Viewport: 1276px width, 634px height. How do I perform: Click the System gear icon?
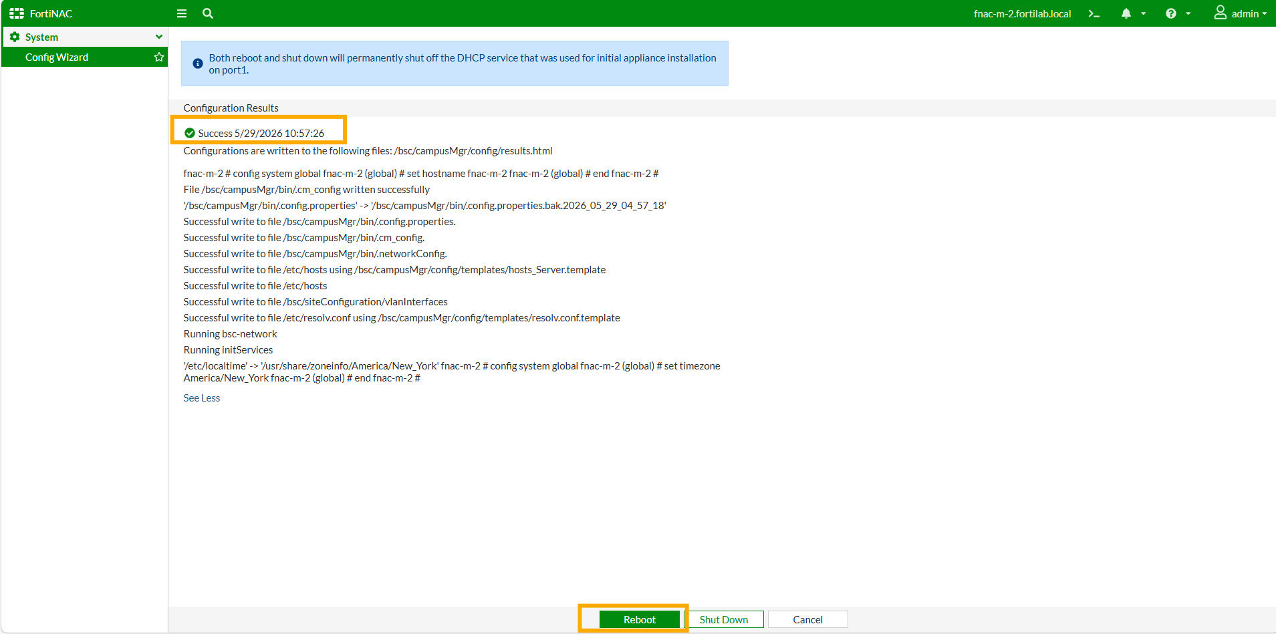tap(15, 37)
